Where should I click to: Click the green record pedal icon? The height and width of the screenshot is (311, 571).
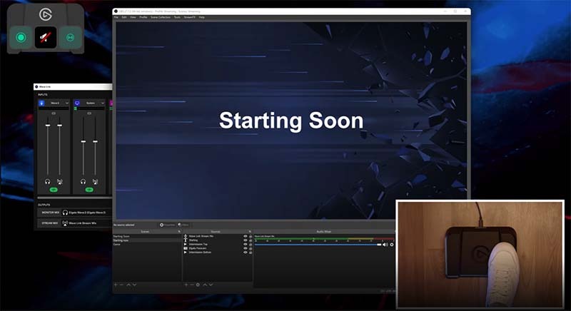(21, 37)
